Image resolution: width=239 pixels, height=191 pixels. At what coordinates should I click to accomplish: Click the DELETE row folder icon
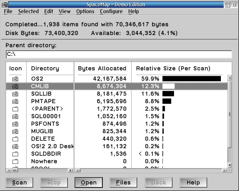(x=16, y=139)
